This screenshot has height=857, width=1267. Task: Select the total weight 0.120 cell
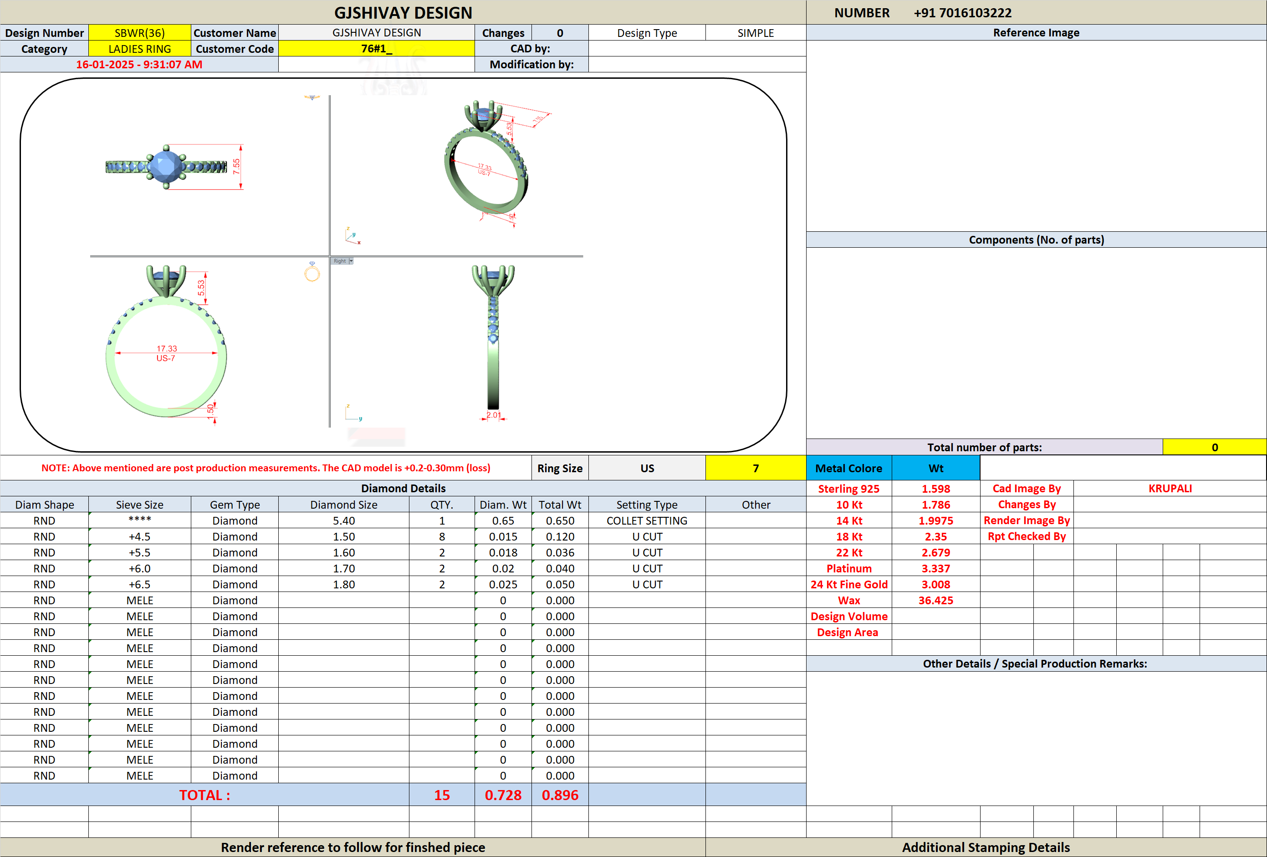560,536
